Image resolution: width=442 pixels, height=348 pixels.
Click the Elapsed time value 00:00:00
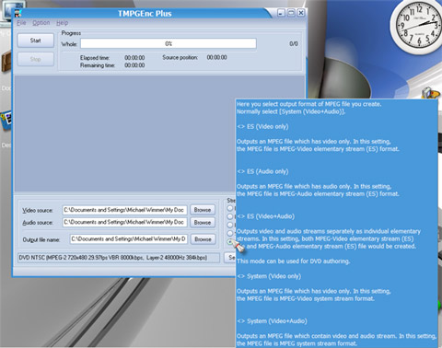coord(134,58)
